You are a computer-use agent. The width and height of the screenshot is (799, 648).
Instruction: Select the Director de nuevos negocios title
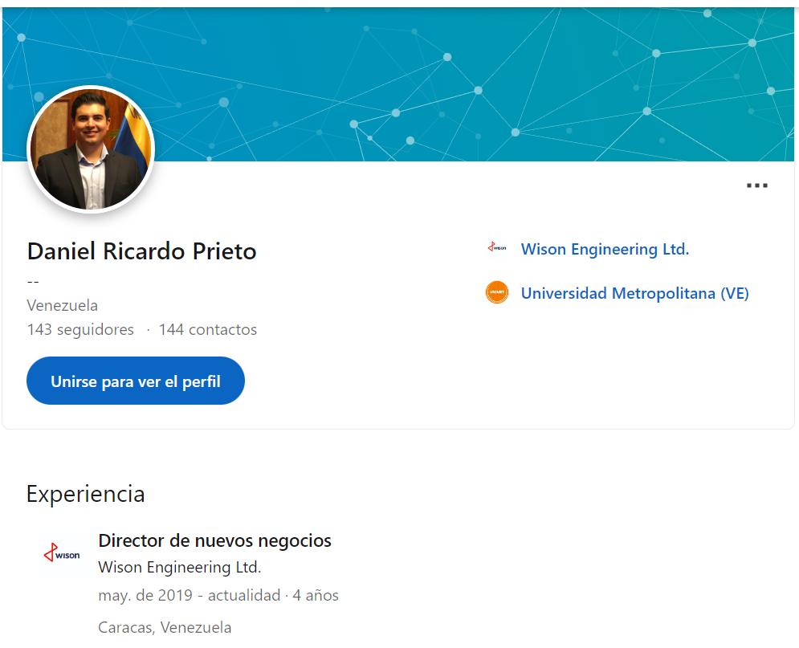coord(214,540)
